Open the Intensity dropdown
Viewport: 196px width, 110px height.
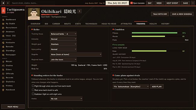[x=63, y=39]
